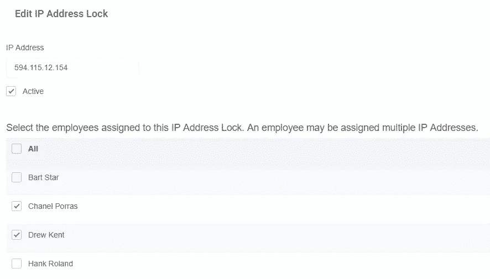This screenshot has height=279, width=490.
Task: Click the IP Address input field
Action: pyautogui.click(x=72, y=68)
